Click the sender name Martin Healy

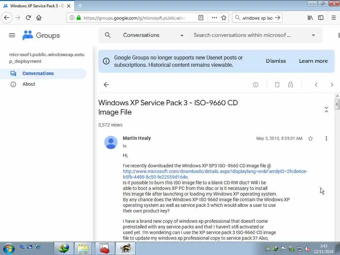[x=136, y=138]
